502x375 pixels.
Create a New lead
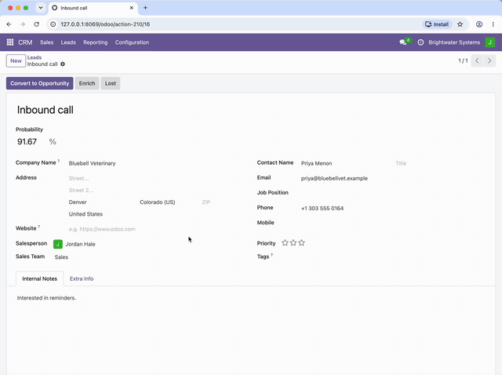pos(16,61)
